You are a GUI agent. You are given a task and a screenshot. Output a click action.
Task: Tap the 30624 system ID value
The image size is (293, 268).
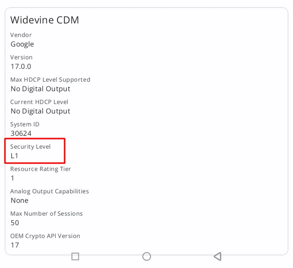(x=21, y=134)
